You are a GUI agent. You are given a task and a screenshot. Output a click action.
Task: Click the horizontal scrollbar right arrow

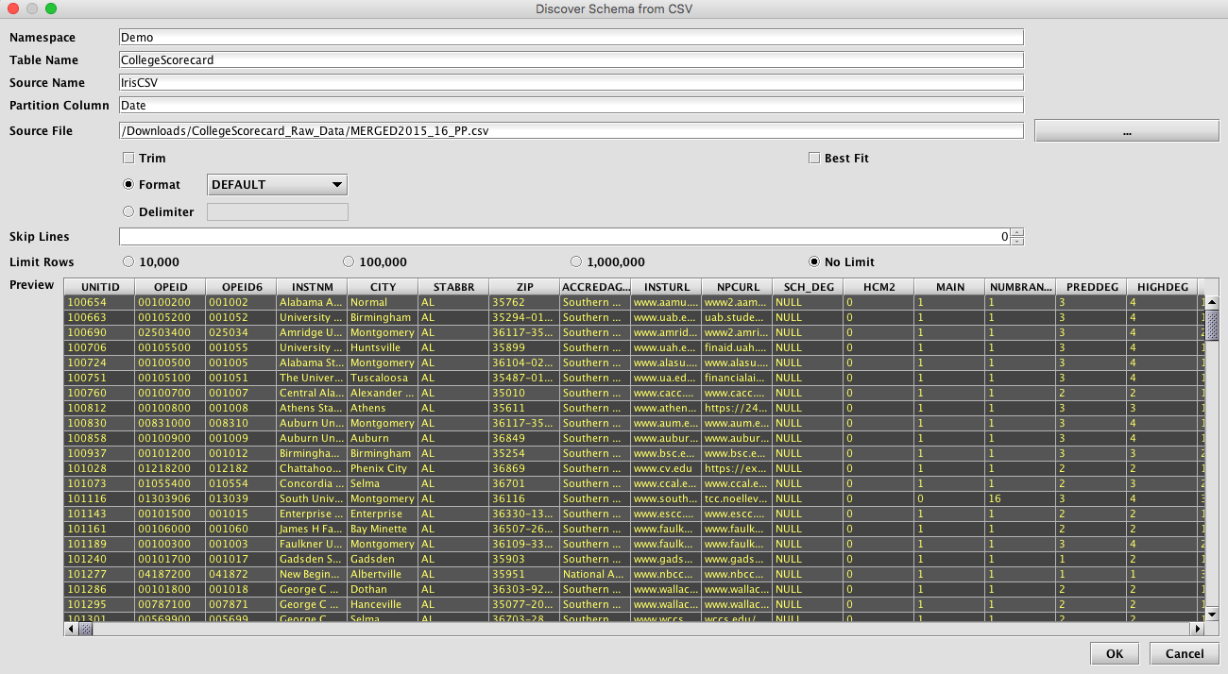1198,628
